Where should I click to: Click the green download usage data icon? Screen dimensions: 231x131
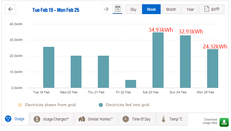click(224, 122)
